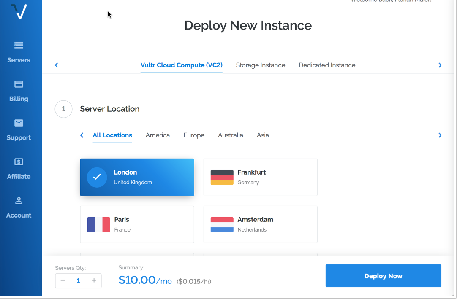Screen dimensions: 457x299
Task: Choose Frankfurt server location card
Action: click(260, 177)
